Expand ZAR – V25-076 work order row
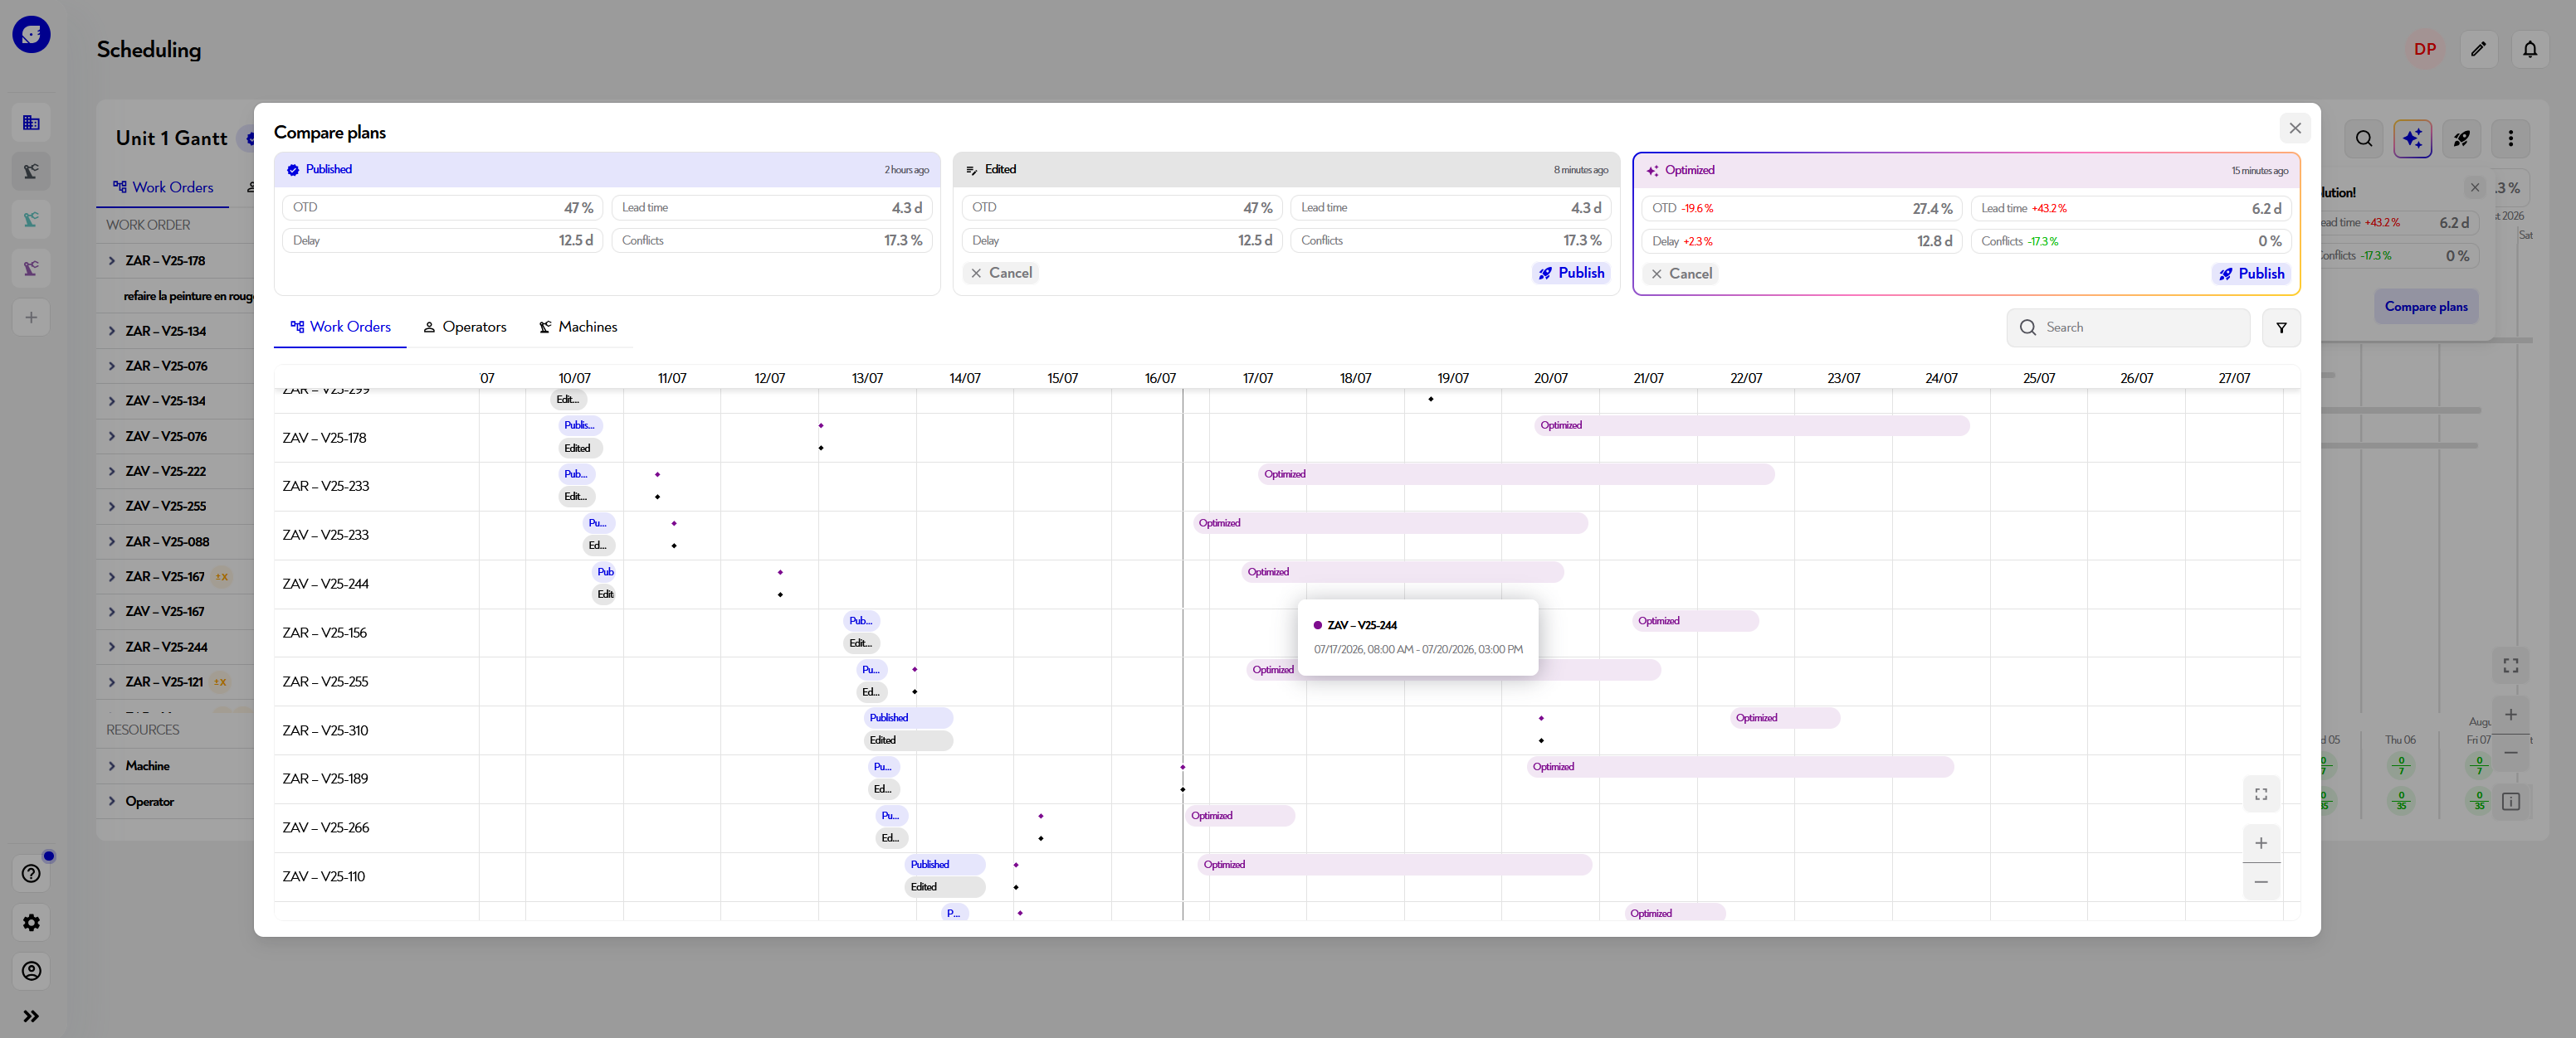Viewport: 2576px width, 1038px height. pos(111,366)
